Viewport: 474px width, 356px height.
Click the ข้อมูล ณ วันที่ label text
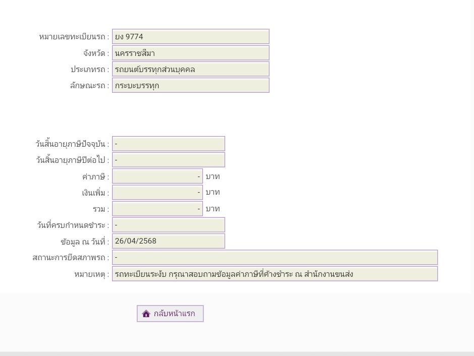pos(84,242)
